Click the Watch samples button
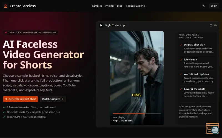The height and width of the screenshot is (138, 222). tap(53, 99)
